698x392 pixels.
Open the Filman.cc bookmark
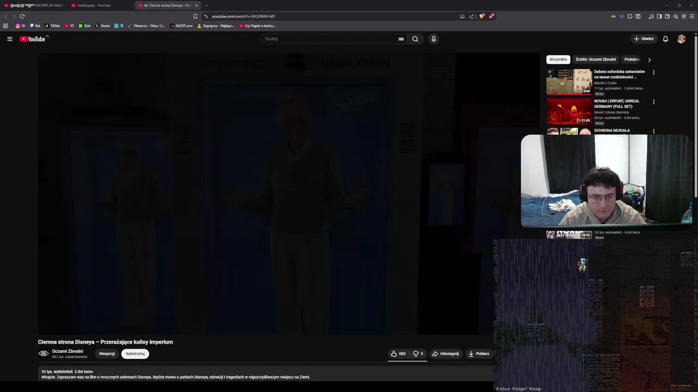click(x=146, y=26)
